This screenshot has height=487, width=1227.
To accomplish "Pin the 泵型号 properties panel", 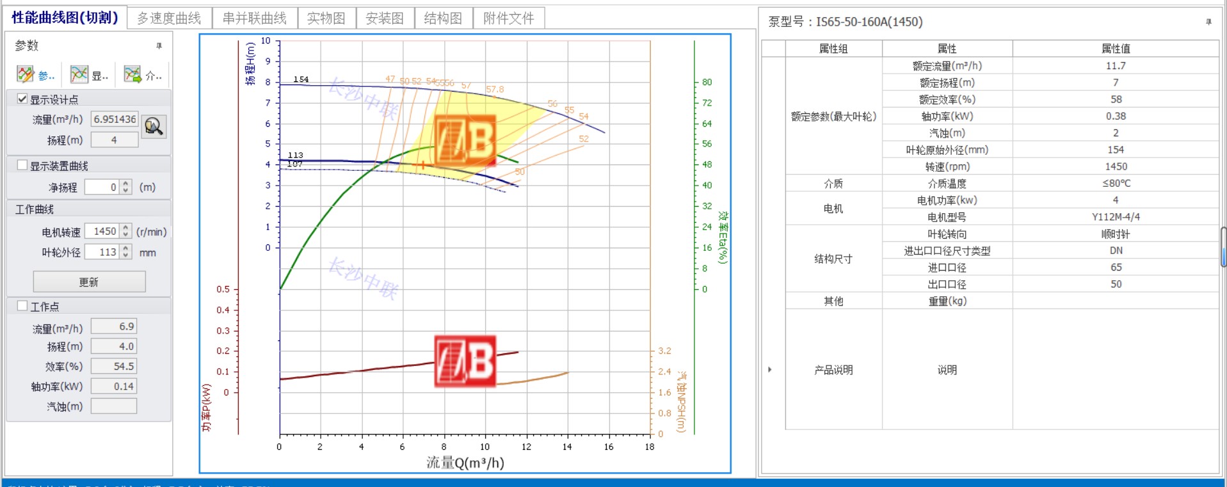I will pos(1208,22).
